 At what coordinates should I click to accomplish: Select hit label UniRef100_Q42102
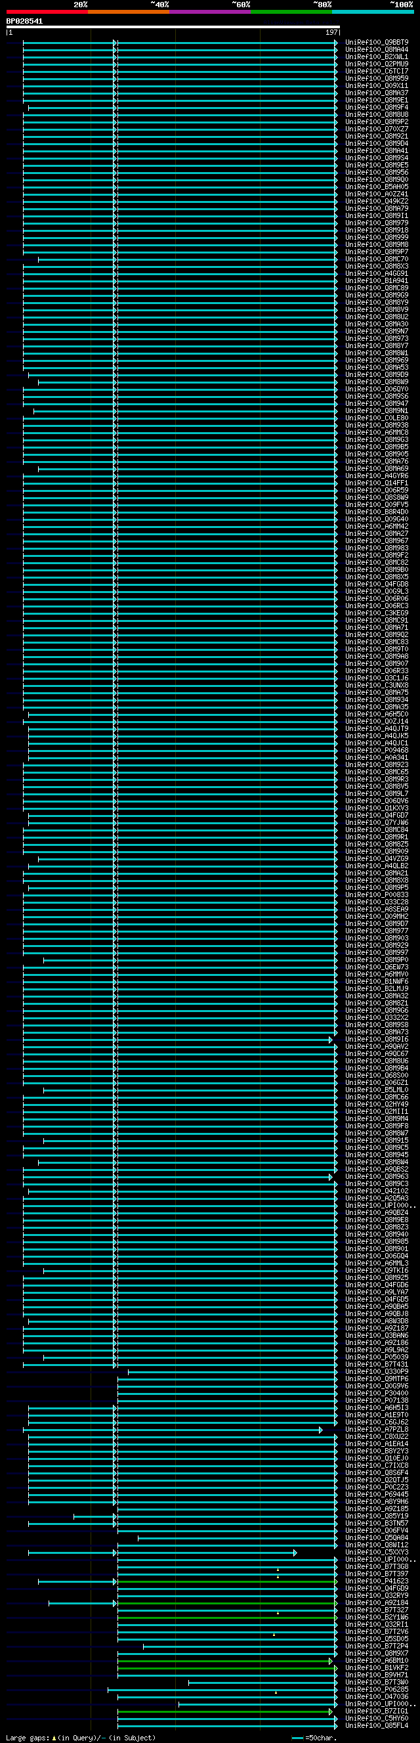point(377,1191)
